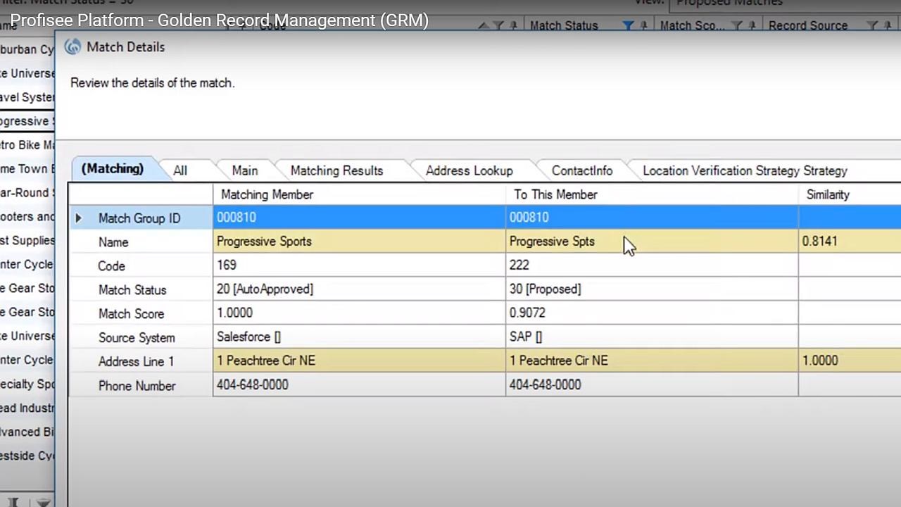Click the SAP [] source system cell
The image size is (901, 507).
pyautogui.click(x=652, y=337)
